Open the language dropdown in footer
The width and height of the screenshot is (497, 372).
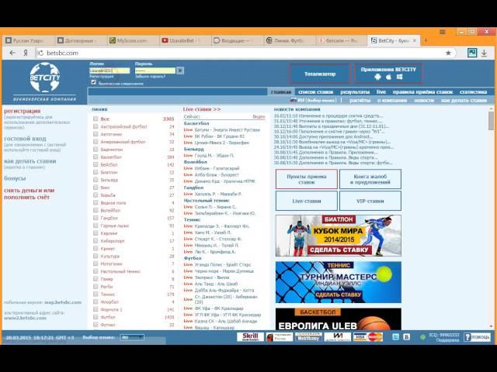(132, 338)
